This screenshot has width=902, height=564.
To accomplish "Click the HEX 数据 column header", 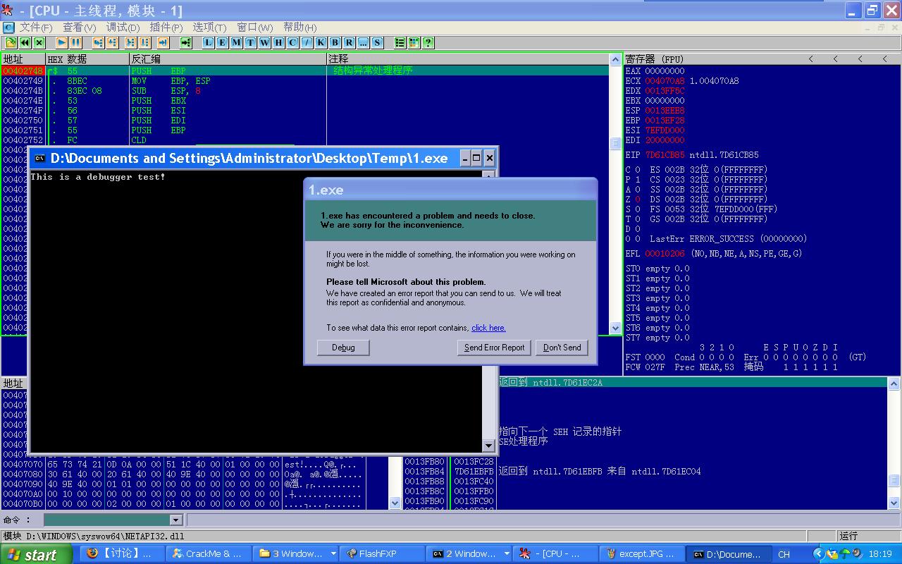I will click(x=87, y=59).
